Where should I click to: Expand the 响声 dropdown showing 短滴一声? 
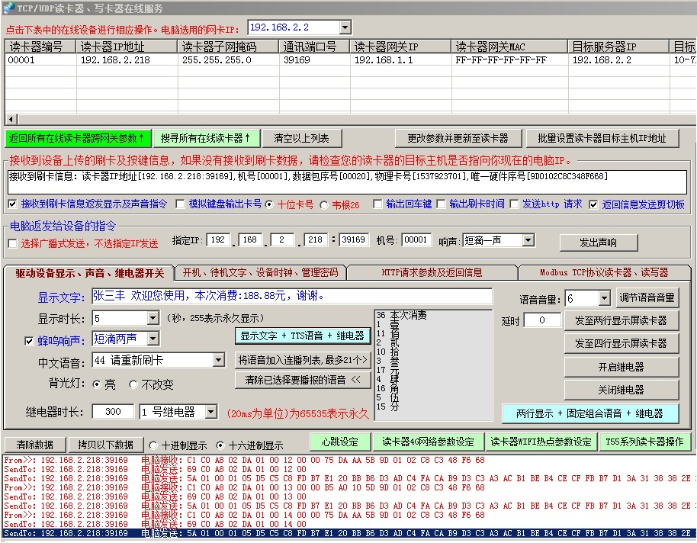click(x=528, y=240)
